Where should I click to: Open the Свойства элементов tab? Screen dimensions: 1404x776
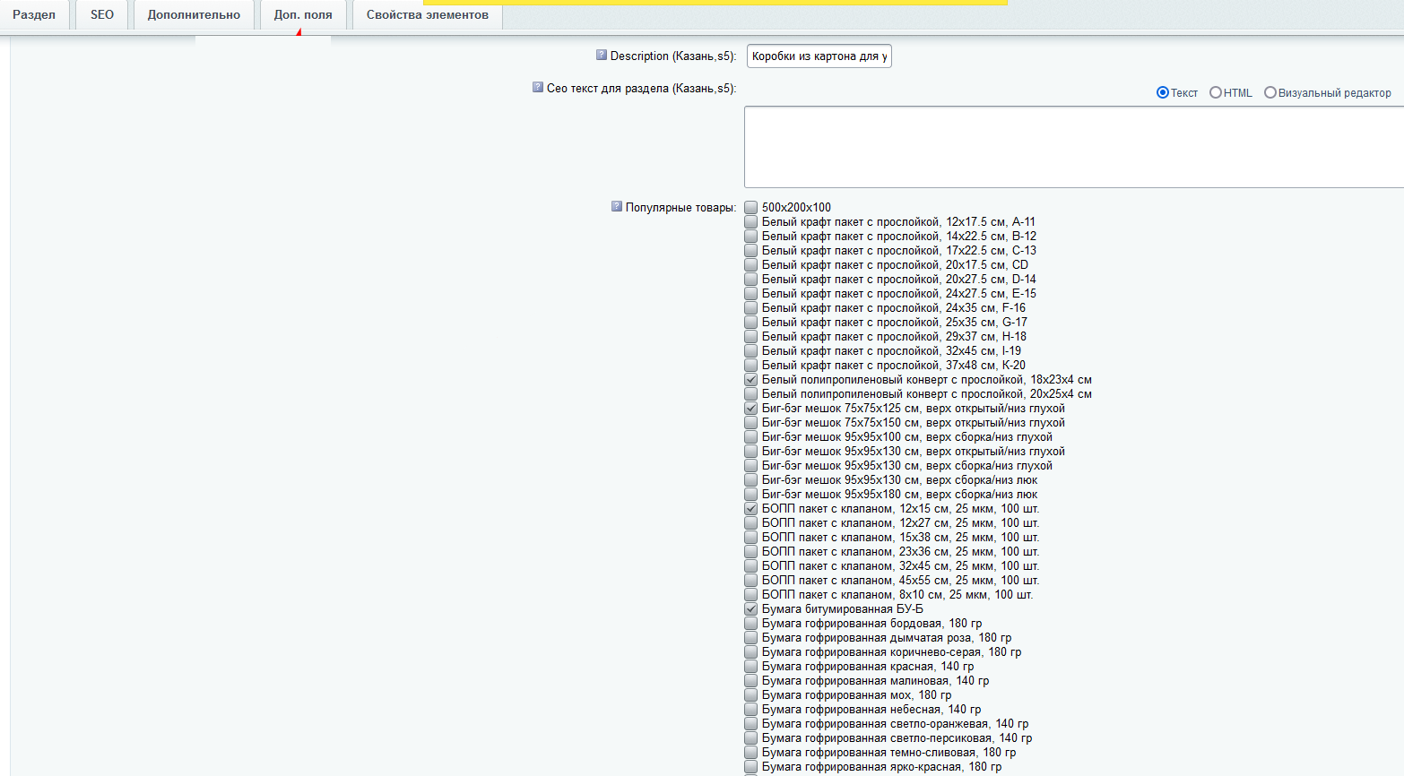click(x=428, y=15)
